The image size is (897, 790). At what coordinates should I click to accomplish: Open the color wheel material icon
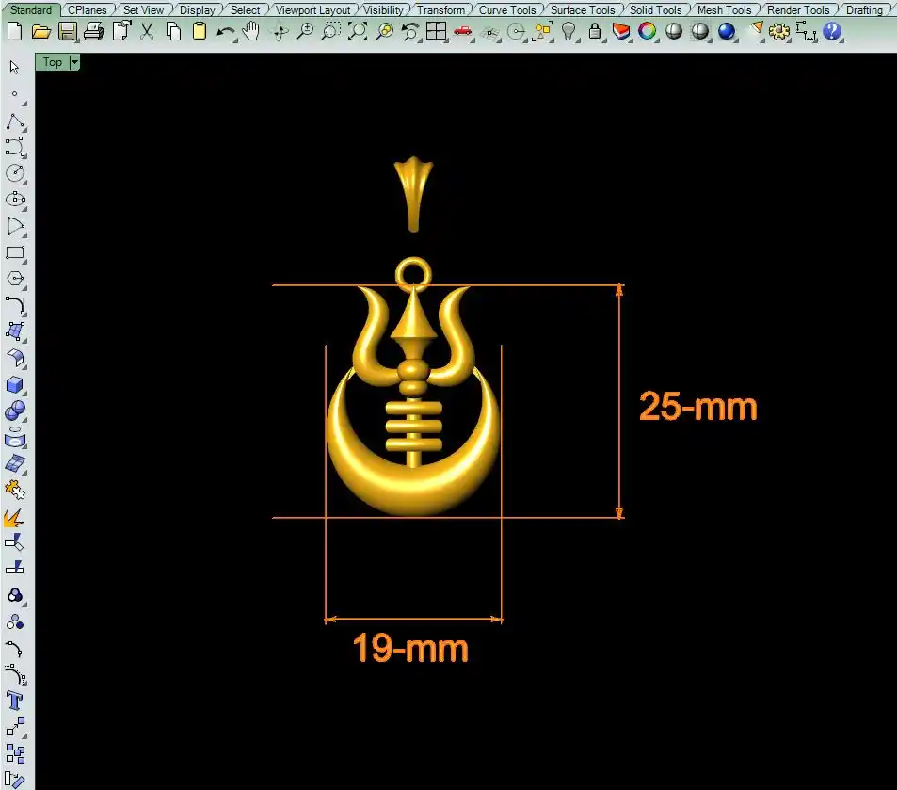click(x=647, y=32)
